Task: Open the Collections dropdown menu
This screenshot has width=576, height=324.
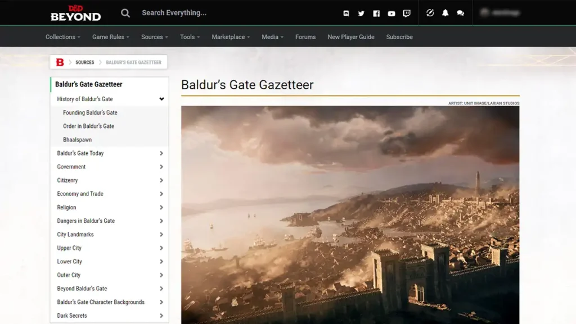Action: [63, 37]
